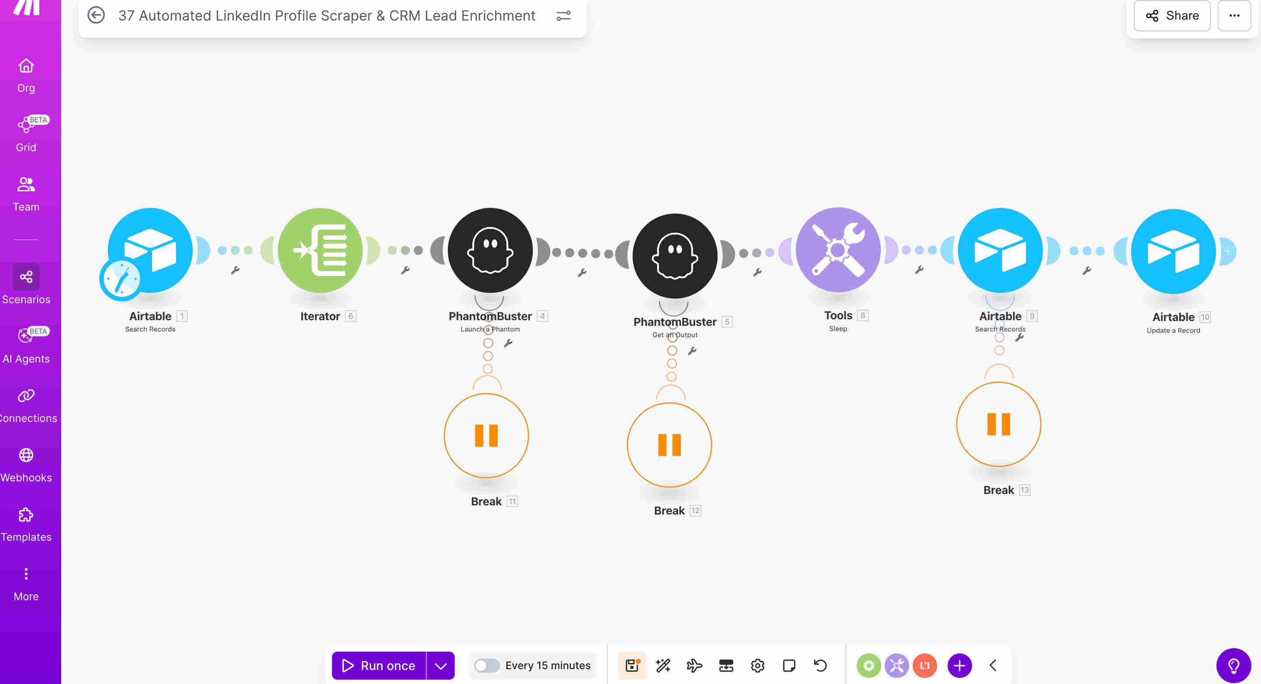Viewport: 1261px width, 684px height.
Task: Add a favorite with the purple plus button
Action: point(960,665)
